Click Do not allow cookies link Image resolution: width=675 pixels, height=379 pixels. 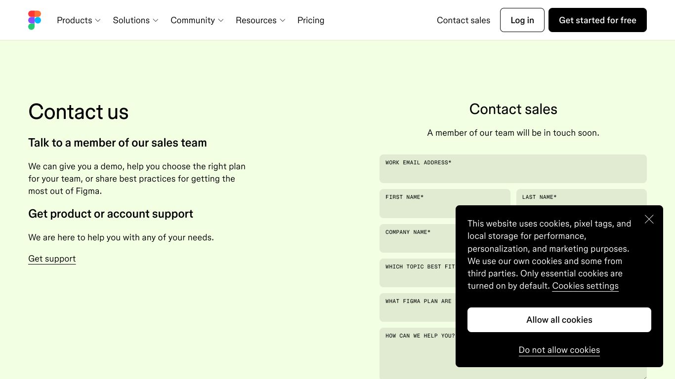point(559,350)
